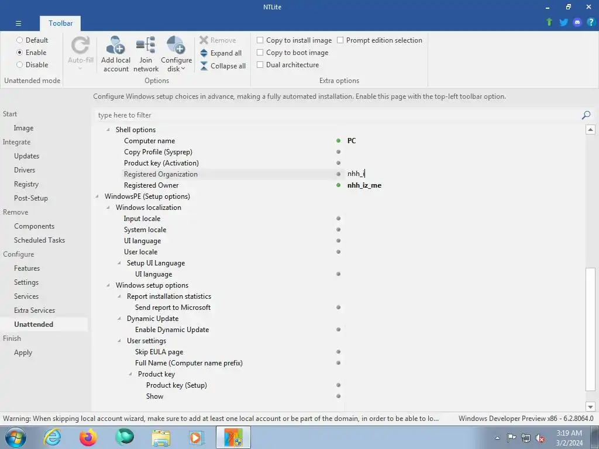599x449 pixels.
Task: Click Registered Organization value field
Action: (x=464, y=174)
